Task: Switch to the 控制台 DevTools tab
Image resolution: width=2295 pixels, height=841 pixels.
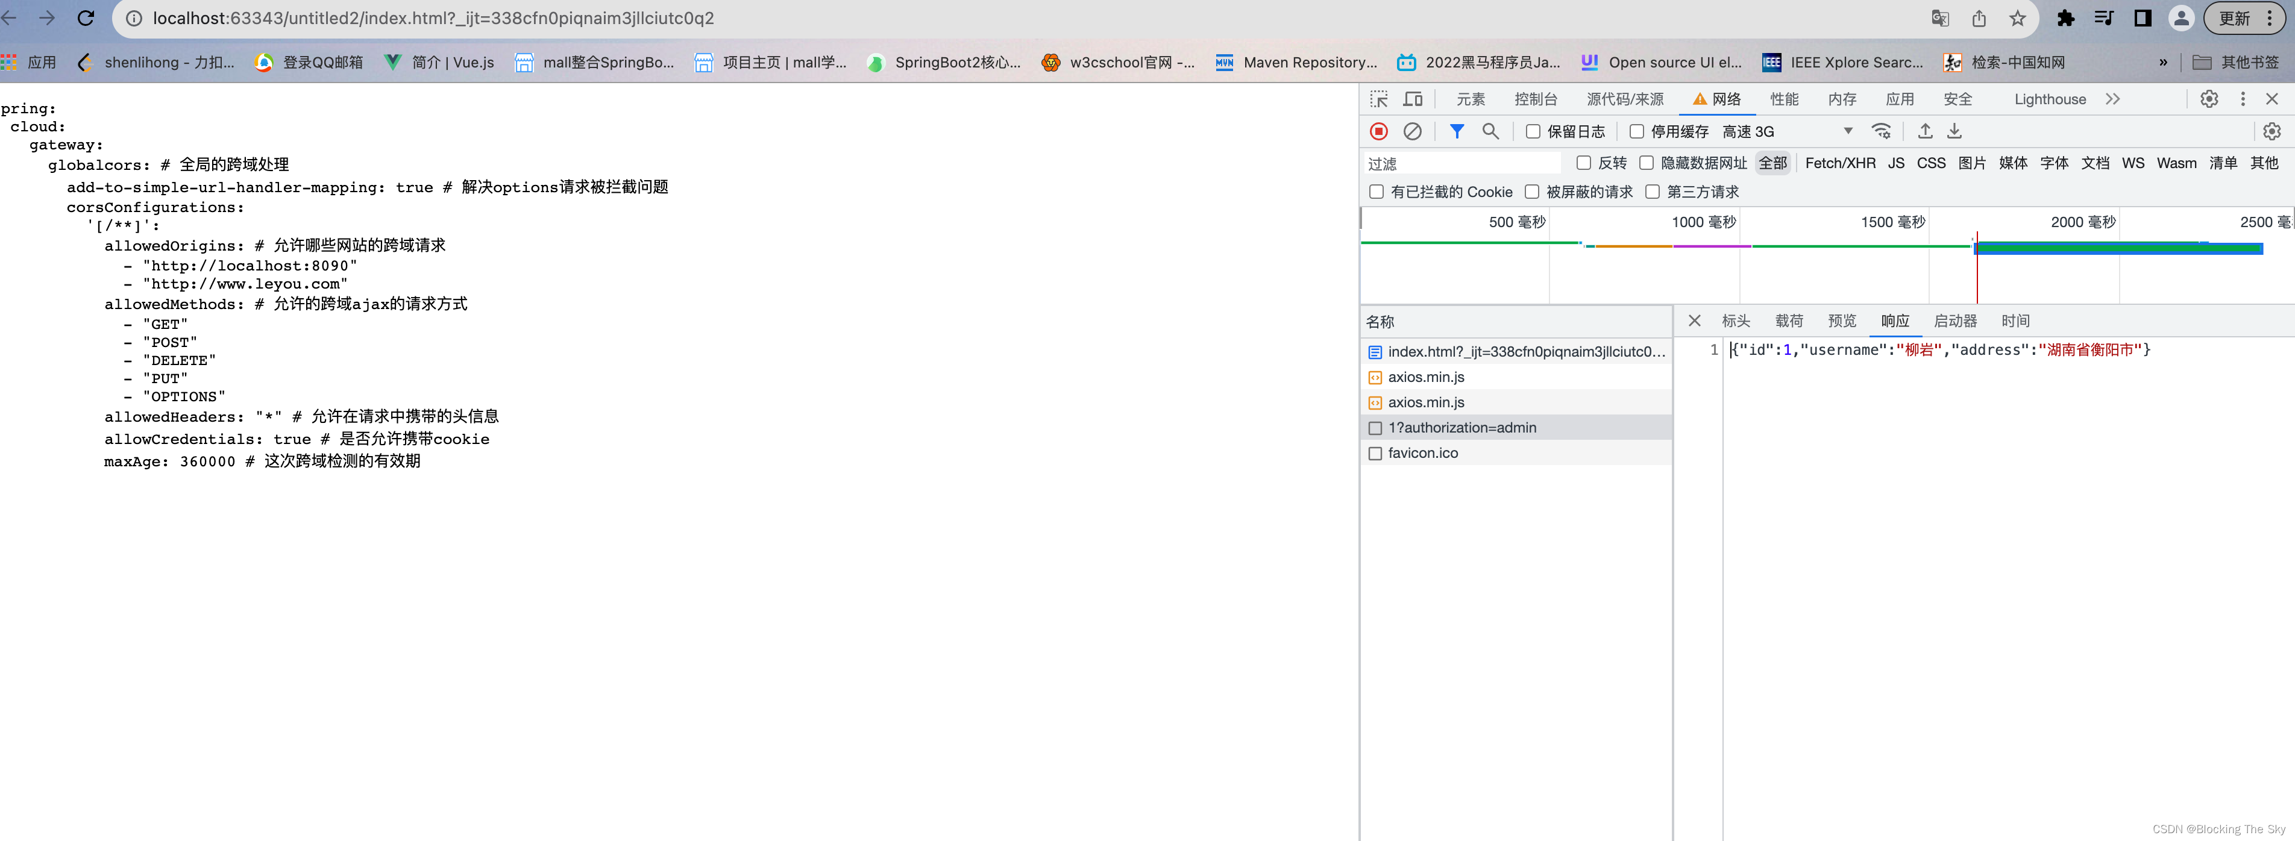Action: point(1536,99)
